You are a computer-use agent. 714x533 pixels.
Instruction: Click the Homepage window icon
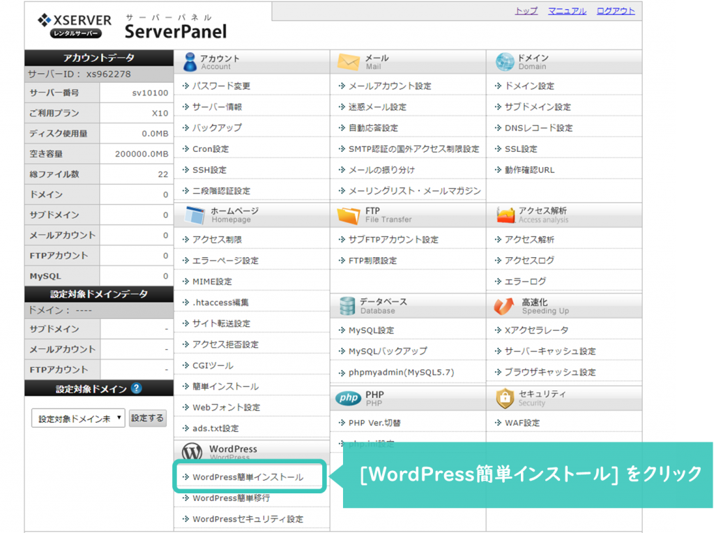(195, 215)
